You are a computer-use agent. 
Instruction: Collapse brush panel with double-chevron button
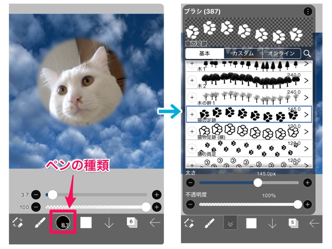[x=230, y=223]
